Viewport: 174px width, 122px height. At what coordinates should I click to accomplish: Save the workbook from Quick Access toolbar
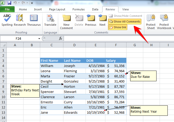(x=9, y=3)
